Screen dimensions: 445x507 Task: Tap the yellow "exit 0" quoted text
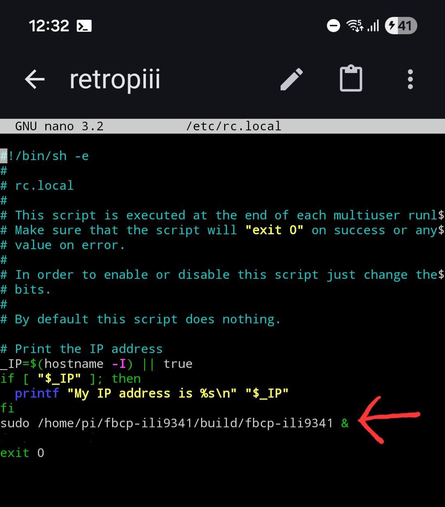click(274, 230)
